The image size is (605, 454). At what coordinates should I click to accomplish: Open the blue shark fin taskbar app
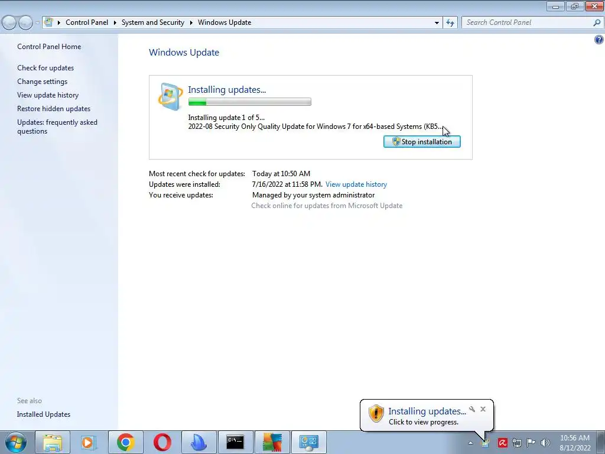[x=199, y=442]
